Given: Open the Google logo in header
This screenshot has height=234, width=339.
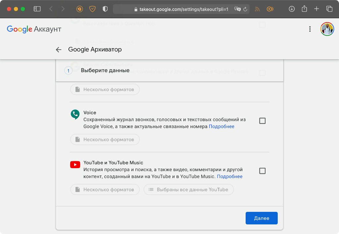Looking at the screenshot, I should coord(20,29).
